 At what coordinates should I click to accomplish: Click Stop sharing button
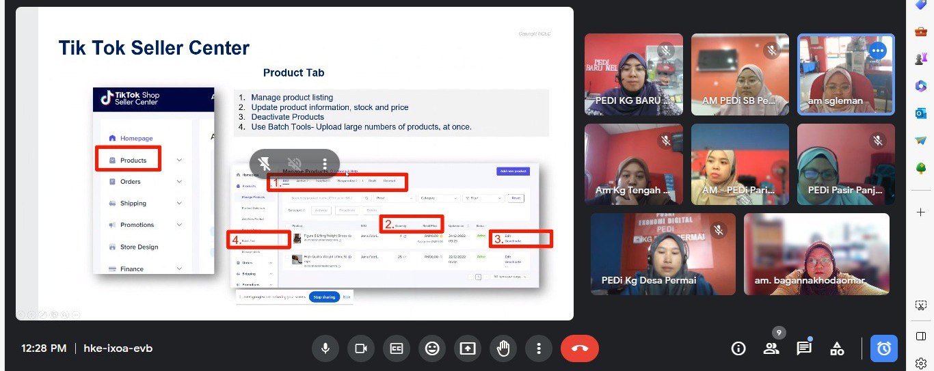pyautogui.click(x=324, y=297)
